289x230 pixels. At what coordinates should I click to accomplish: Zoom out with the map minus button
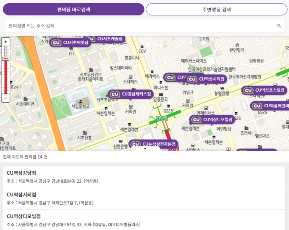(6, 98)
